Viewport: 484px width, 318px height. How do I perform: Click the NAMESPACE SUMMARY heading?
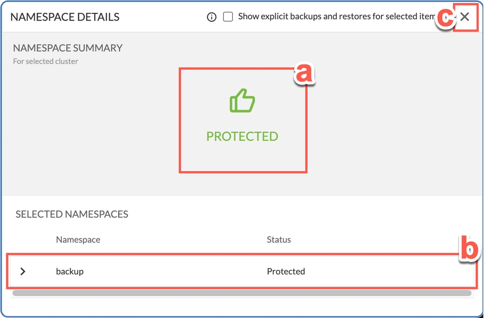click(68, 48)
